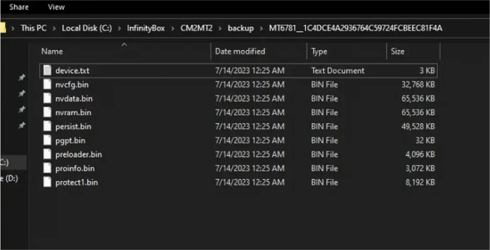Click the 8,192 KB size value
490x250 pixels.
click(x=420, y=182)
